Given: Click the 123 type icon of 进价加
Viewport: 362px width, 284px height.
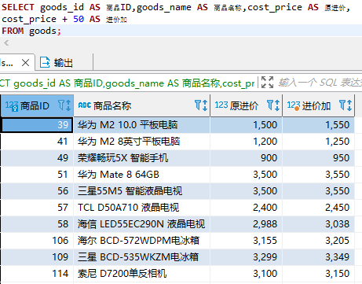Looking at the screenshot, I should [294, 105].
